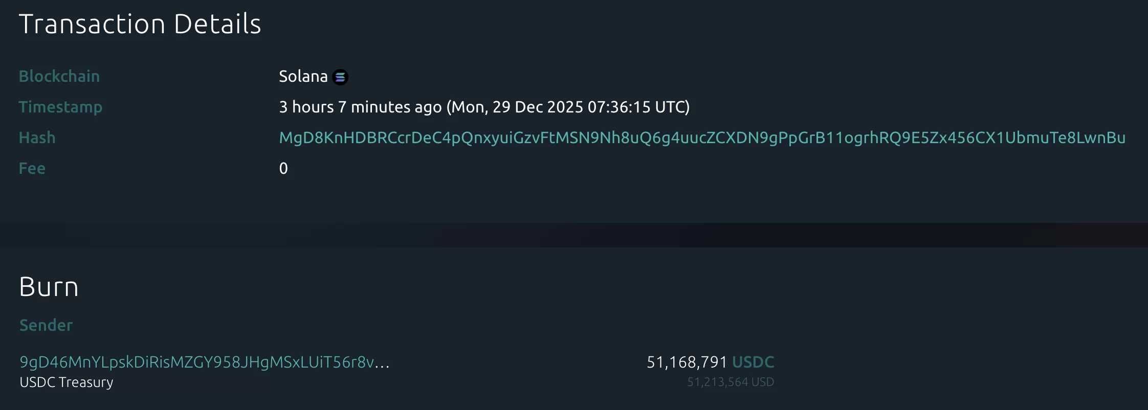This screenshot has height=410, width=1148.
Task: Click the Transaction Details heading
Action: [140, 24]
